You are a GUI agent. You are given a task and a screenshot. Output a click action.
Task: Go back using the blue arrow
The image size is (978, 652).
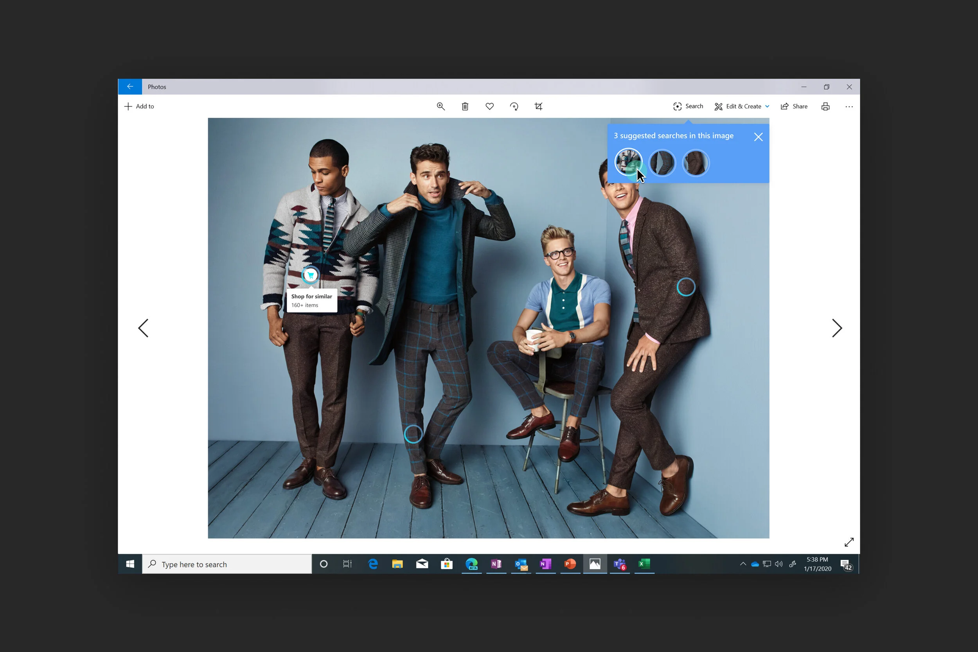click(x=130, y=86)
